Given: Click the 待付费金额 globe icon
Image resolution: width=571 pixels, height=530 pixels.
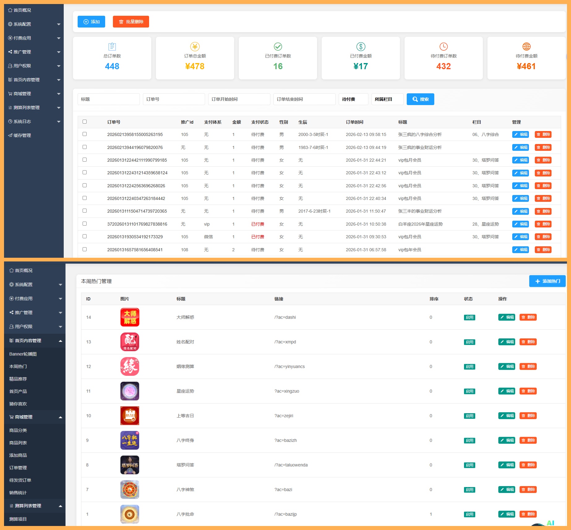Looking at the screenshot, I should (x=526, y=47).
